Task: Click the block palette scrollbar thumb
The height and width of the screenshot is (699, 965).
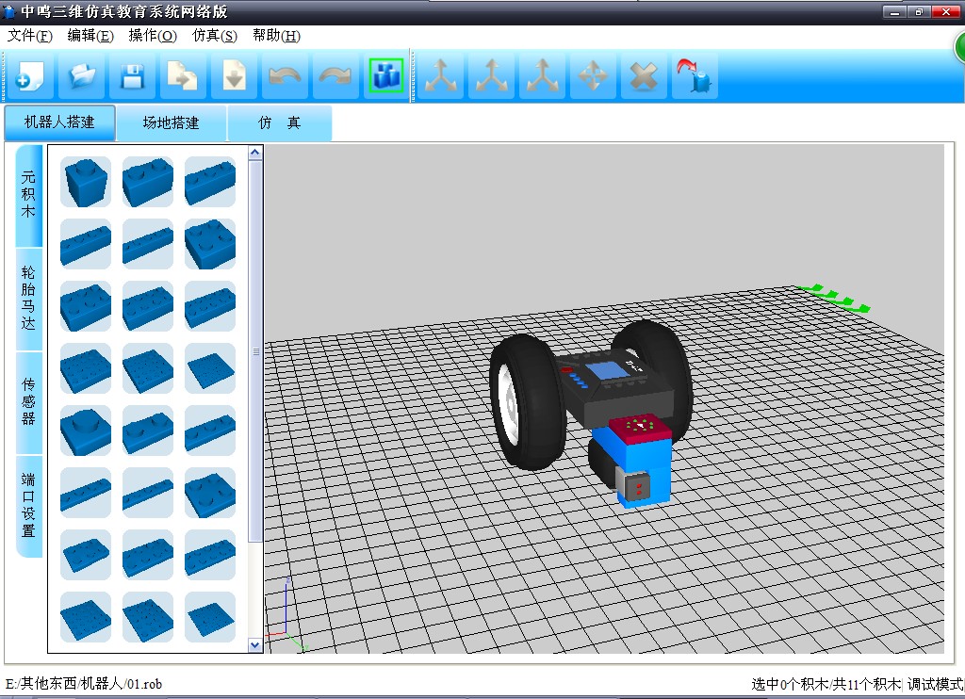Action: coord(255,351)
